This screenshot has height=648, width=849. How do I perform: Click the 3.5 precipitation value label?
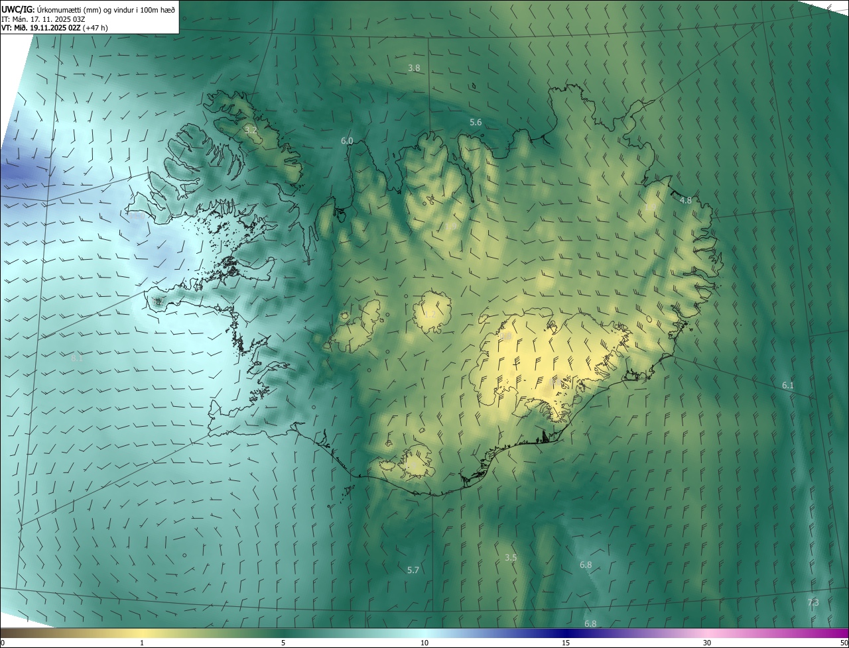coord(511,558)
